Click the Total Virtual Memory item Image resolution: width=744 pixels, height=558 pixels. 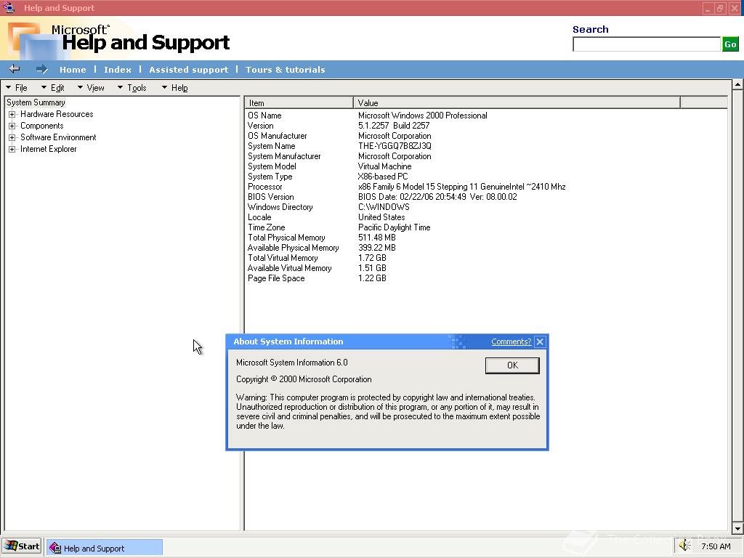283,258
